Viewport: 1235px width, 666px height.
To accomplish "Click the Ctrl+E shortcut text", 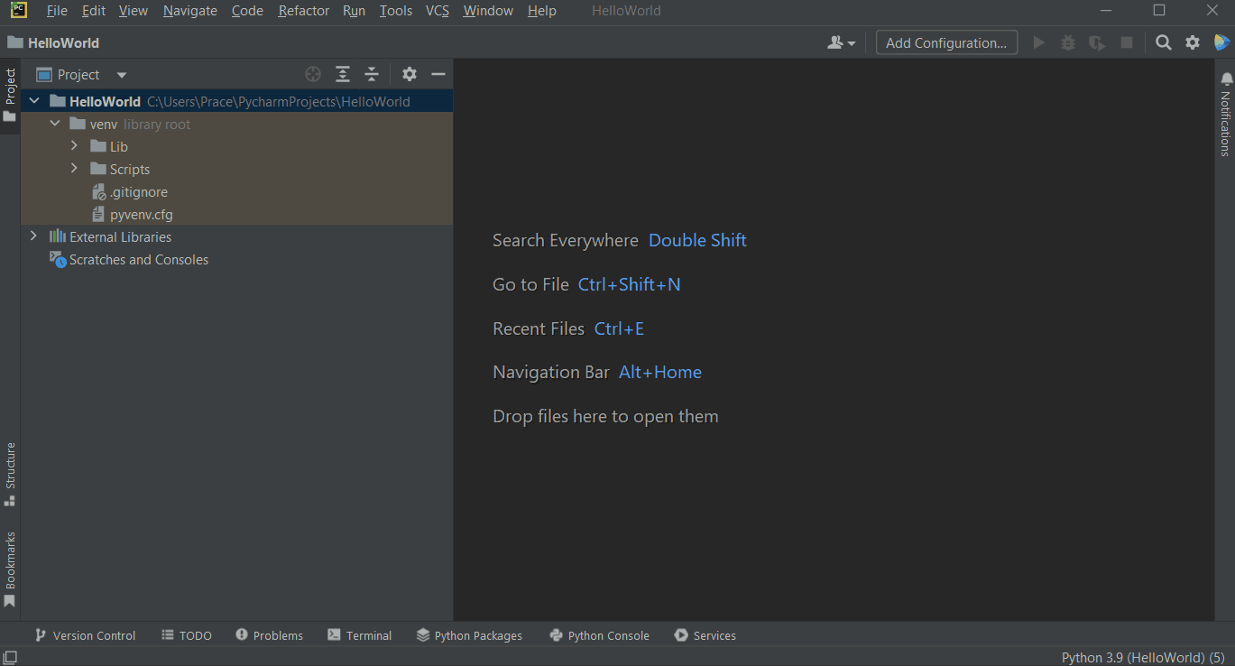I will click(x=619, y=328).
